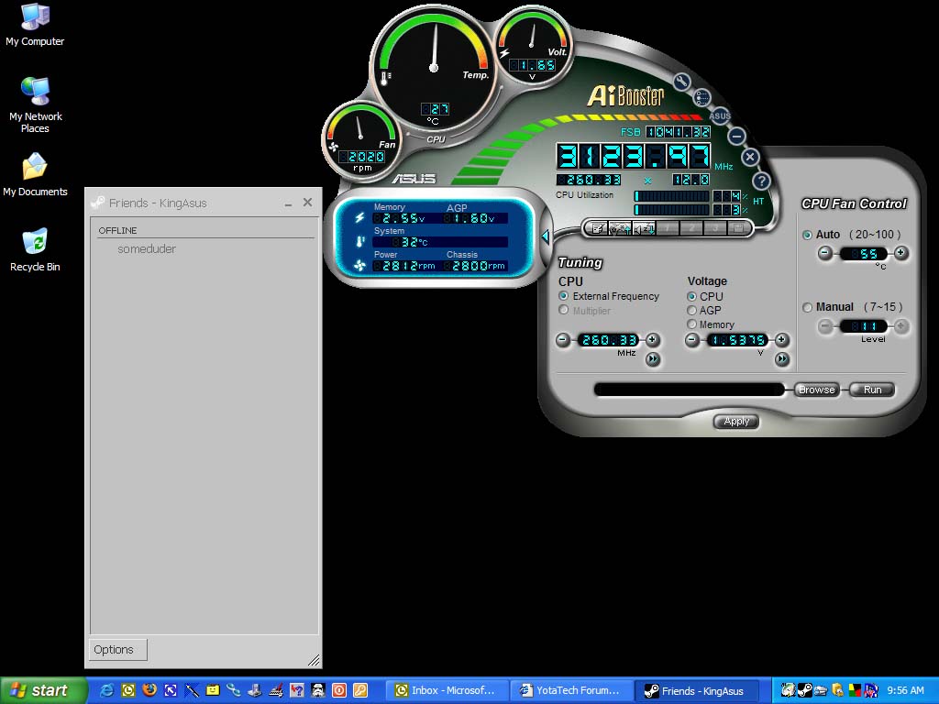Decrease the Auto fan temperature threshold
939x704 pixels.
pyautogui.click(x=825, y=253)
